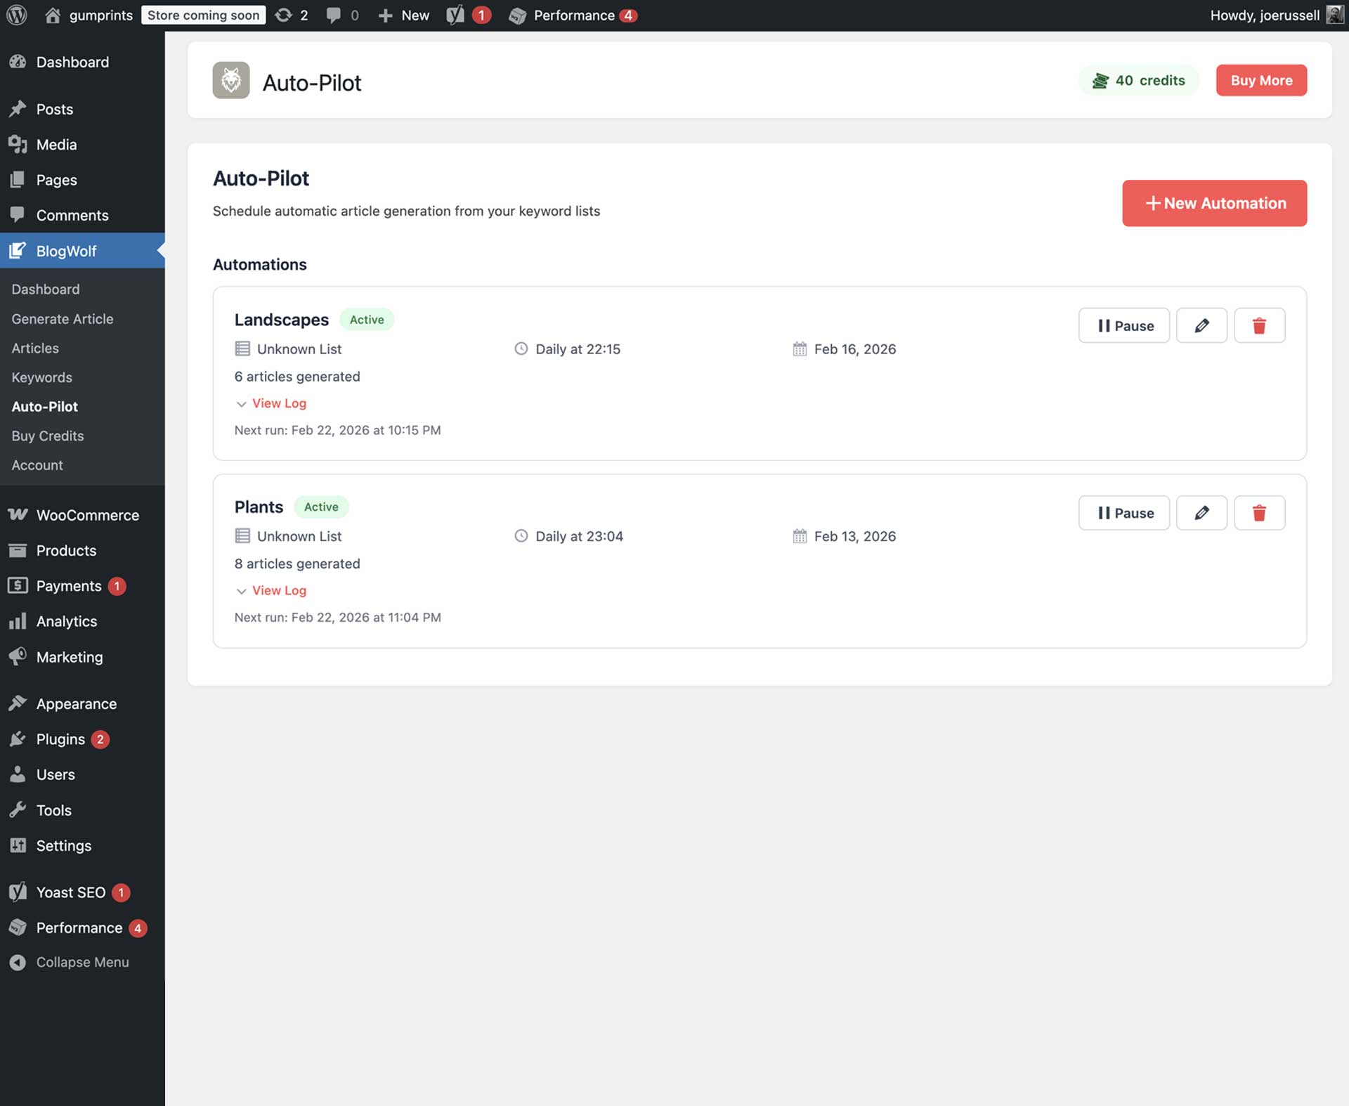
Task: Click the BlogWolf wolf logo icon
Action: (x=230, y=80)
